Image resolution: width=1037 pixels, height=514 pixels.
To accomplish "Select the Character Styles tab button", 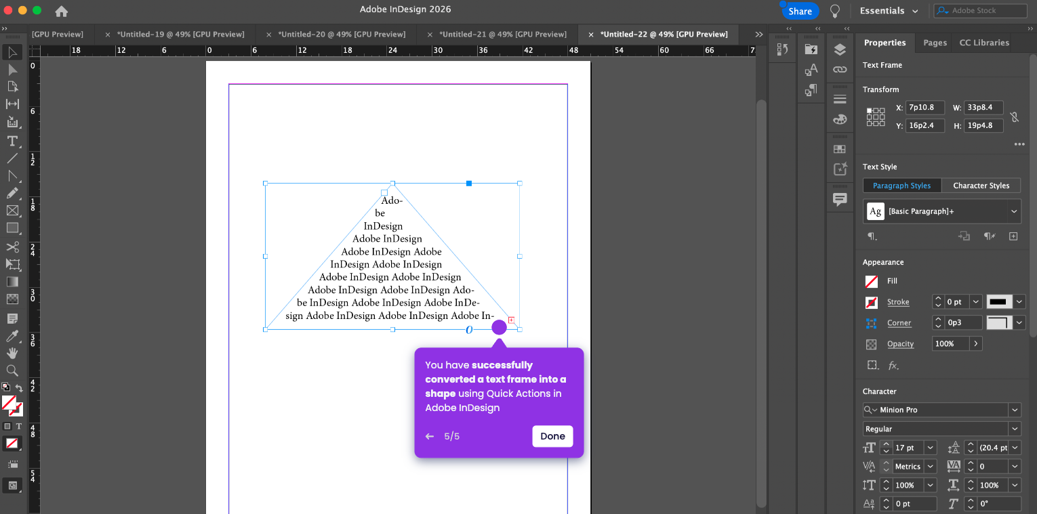I will (981, 186).
